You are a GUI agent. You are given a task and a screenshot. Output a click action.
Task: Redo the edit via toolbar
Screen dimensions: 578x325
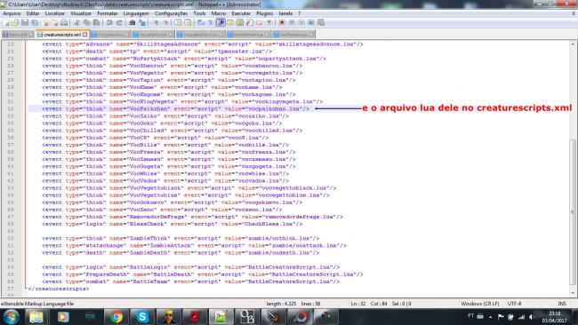pos(119,23)
